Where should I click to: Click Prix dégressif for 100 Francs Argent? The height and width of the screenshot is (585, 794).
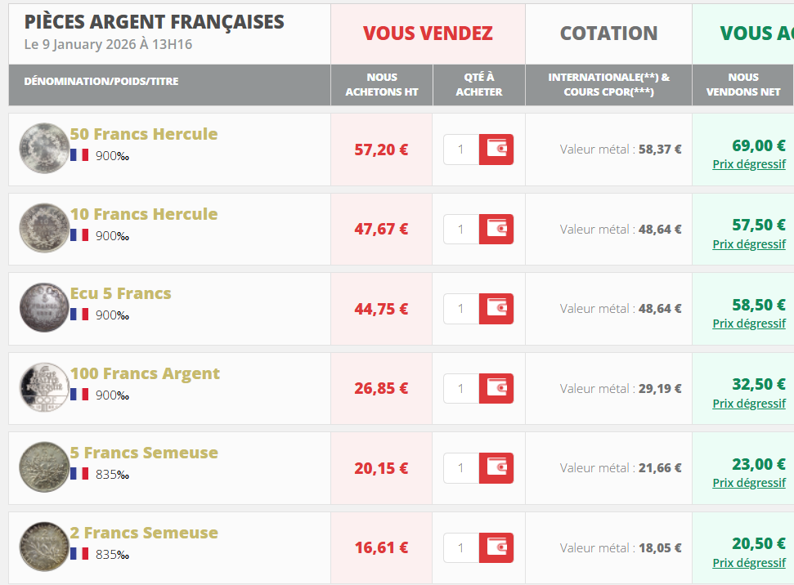tap(749, 404)
